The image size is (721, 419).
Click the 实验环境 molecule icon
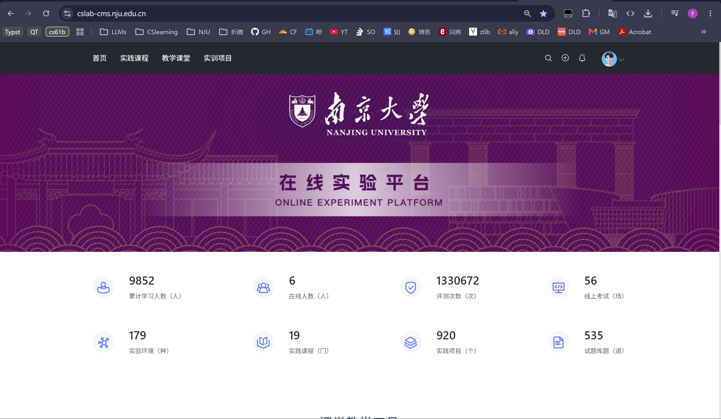coord(103,342)
